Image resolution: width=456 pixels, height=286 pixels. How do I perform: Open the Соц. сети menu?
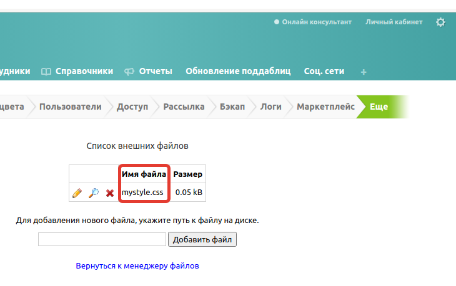[324, 71]
